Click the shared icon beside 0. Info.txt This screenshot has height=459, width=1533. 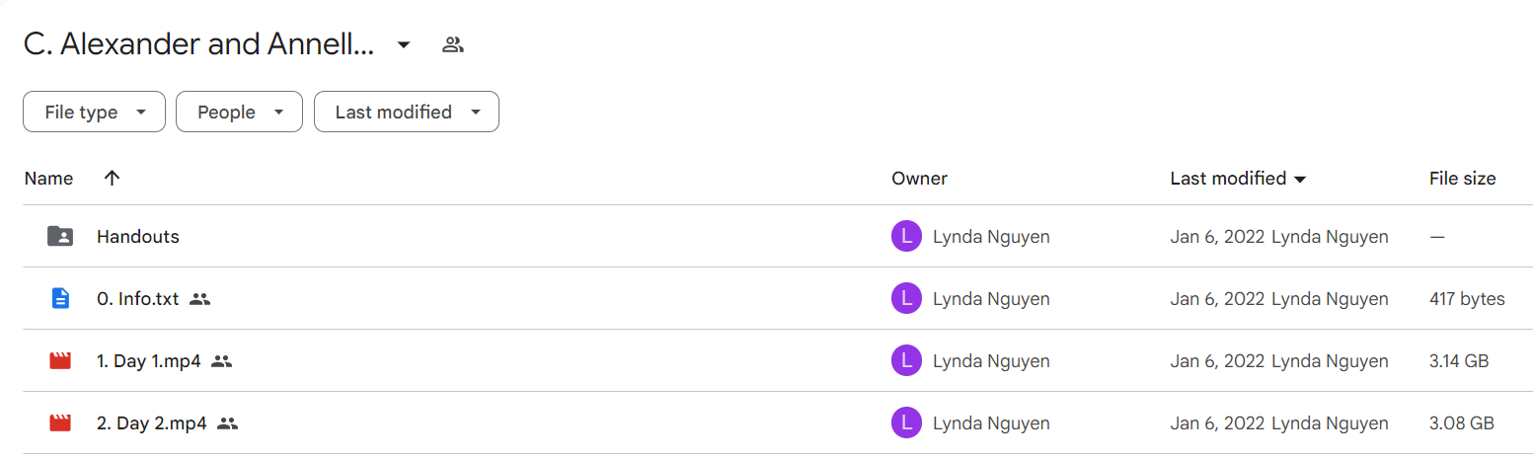[200, 299]
